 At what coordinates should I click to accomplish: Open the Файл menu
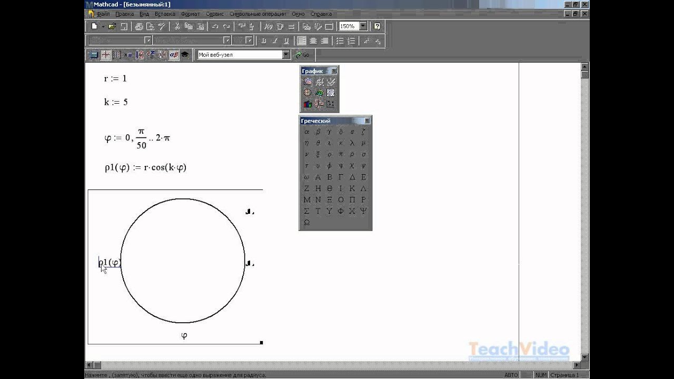(x=104, y=14)
